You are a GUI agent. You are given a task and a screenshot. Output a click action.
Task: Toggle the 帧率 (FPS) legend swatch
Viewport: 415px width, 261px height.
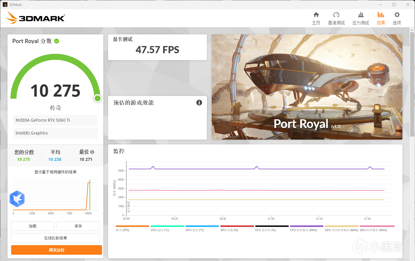[x=132, y=226]
